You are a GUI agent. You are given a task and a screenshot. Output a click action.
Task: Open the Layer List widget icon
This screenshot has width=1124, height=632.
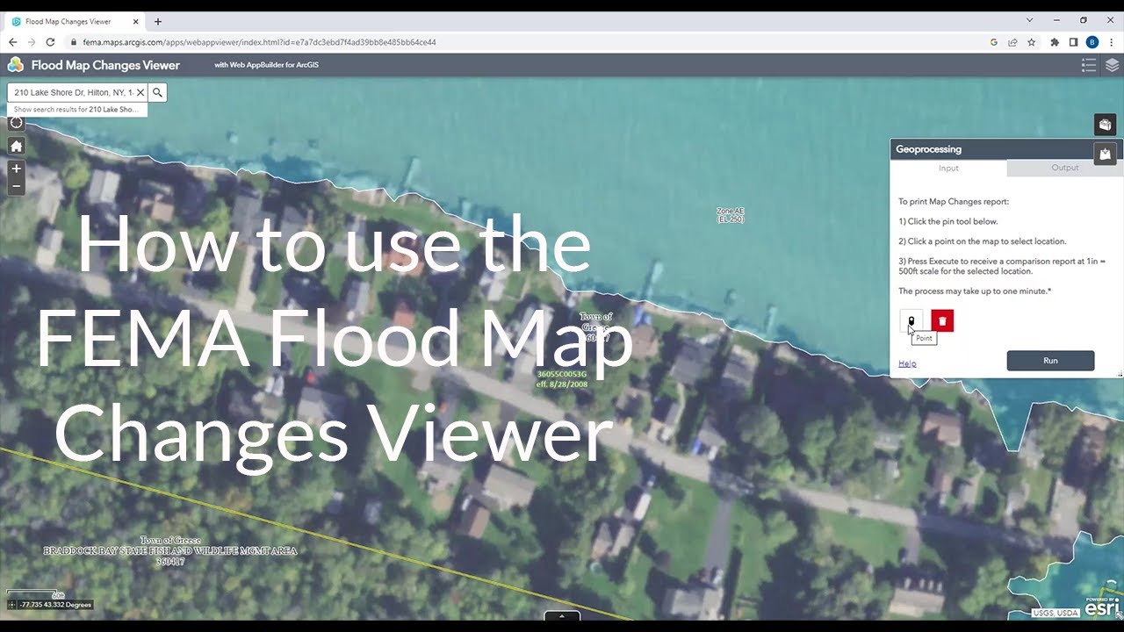[1112, 65]
